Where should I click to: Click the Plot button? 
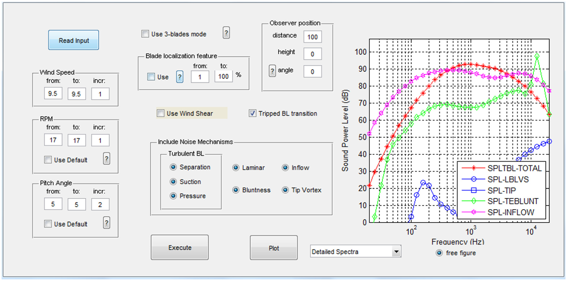pos(274,248)
